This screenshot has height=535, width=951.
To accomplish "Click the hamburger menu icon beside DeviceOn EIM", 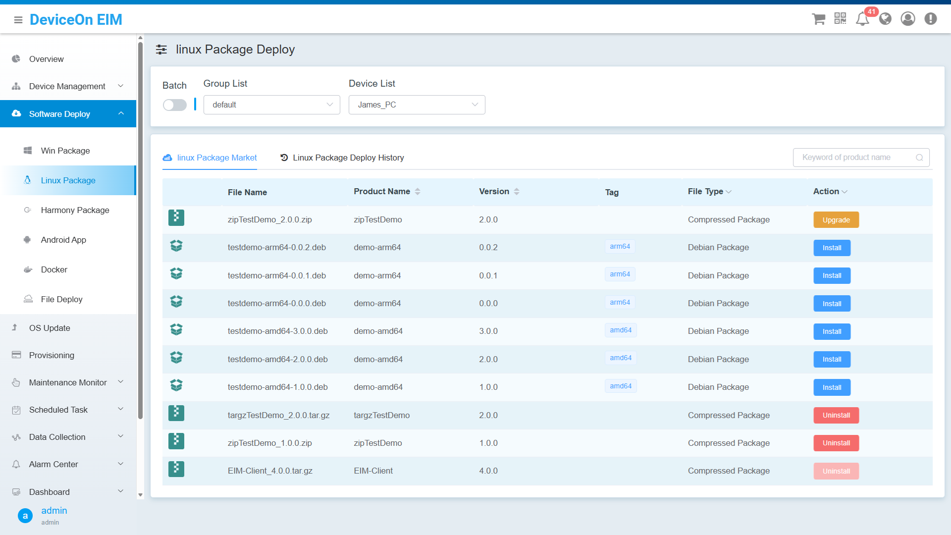I will 18,20.
